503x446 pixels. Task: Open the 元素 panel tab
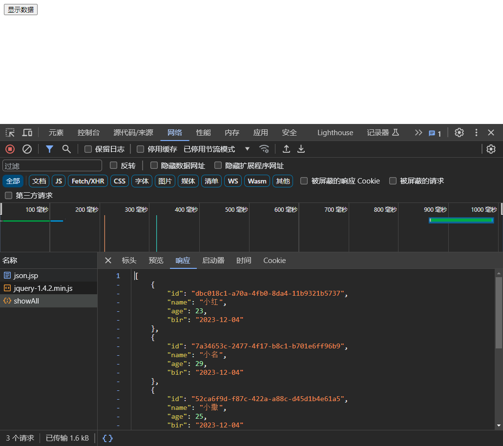coord(56,132)
